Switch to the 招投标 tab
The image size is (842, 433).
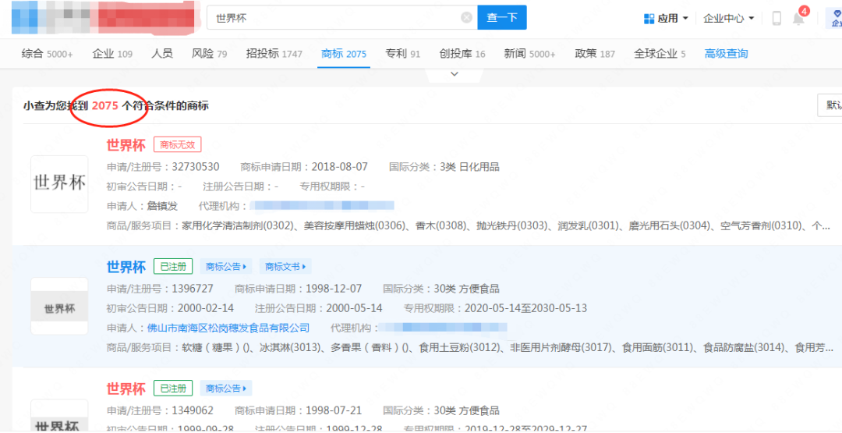274,54
